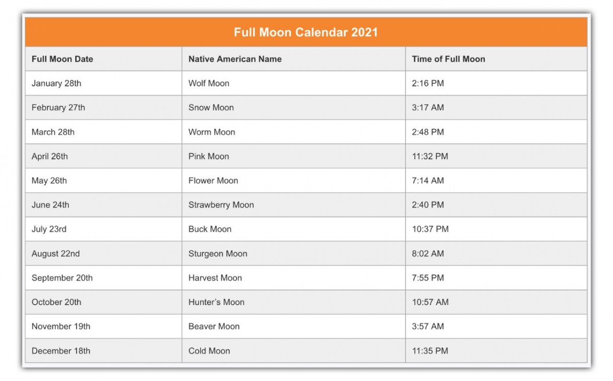Select the Native American Name column header

pos(235,59)
